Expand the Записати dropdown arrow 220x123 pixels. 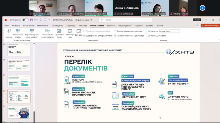click(x=79, y=37)
